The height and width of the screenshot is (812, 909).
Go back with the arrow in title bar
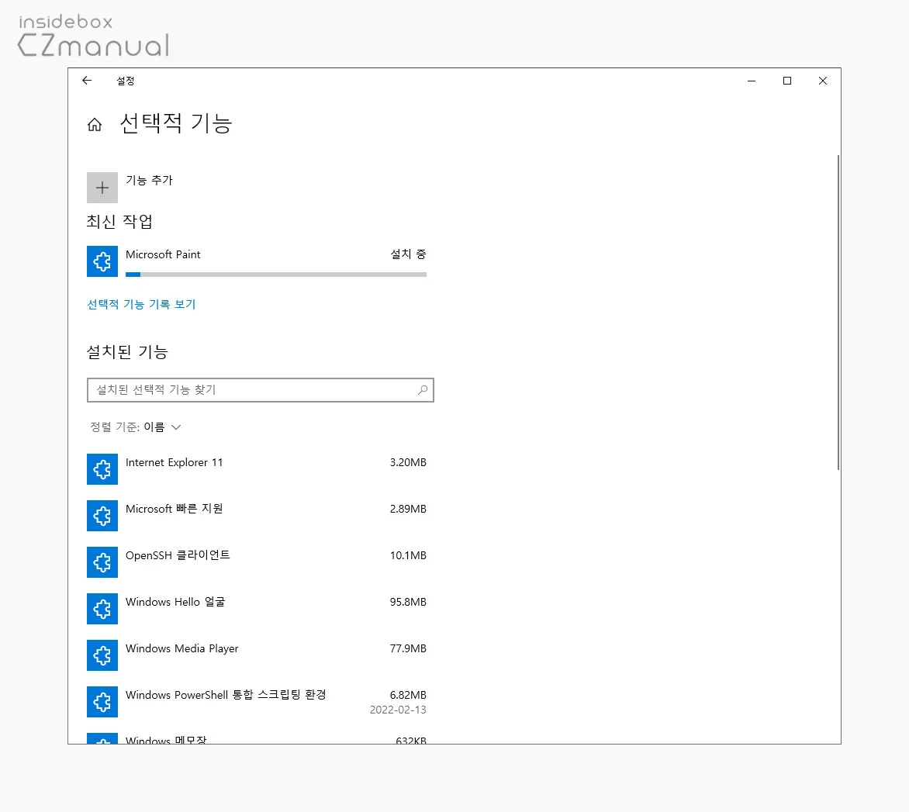pyautogui.click(x=87, y=81)
